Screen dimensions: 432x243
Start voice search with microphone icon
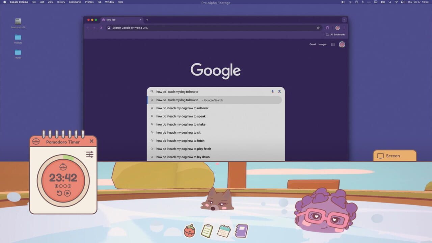click(272, 91)
